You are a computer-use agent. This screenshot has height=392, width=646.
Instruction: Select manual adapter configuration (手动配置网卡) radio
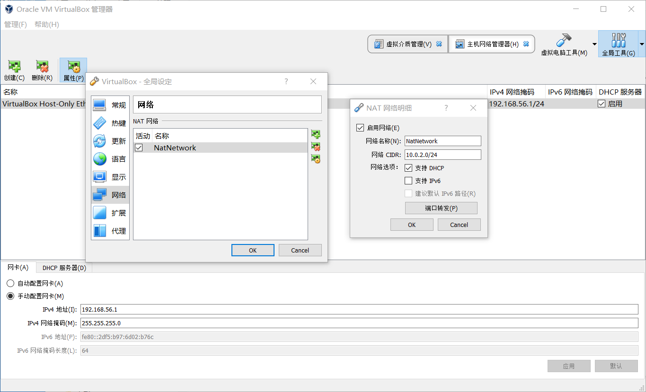point(10,296)
